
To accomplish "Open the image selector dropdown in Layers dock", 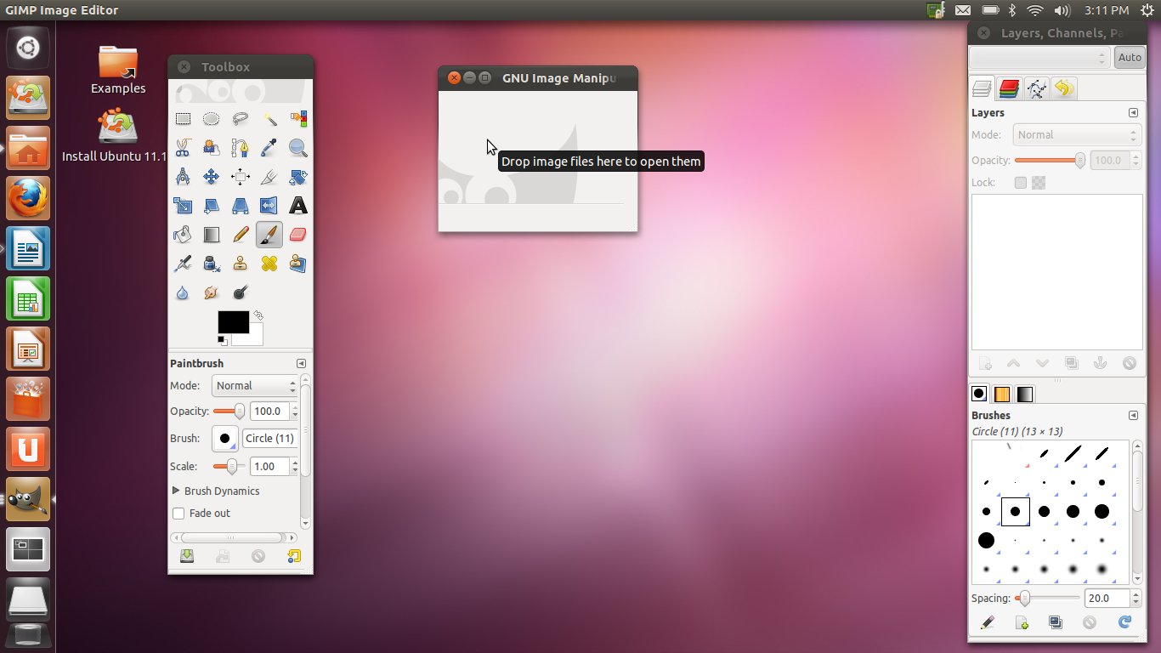I will coord(1039,58).
